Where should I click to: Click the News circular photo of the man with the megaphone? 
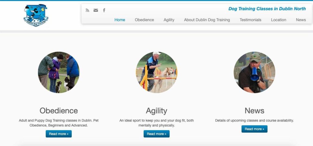pyautogui.click(x=254, y=72)
